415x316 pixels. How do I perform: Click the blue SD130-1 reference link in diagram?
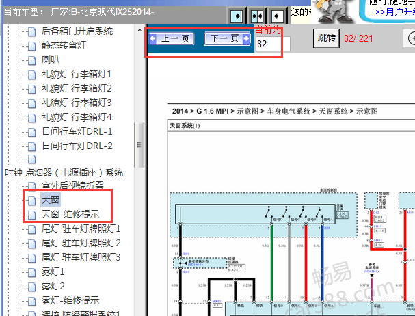(196, 264)
